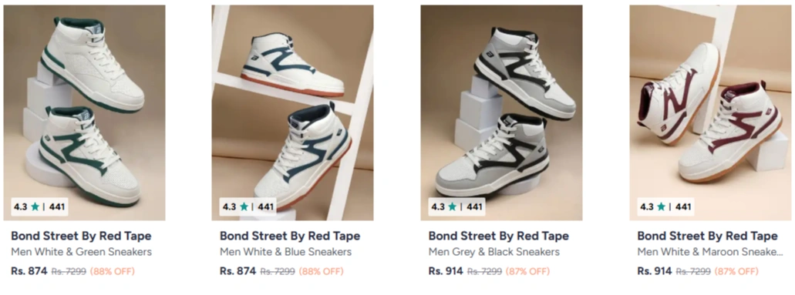Open the white and blue sneakers photo
This screenshot has height=295, width=795.
click(292, 112)
